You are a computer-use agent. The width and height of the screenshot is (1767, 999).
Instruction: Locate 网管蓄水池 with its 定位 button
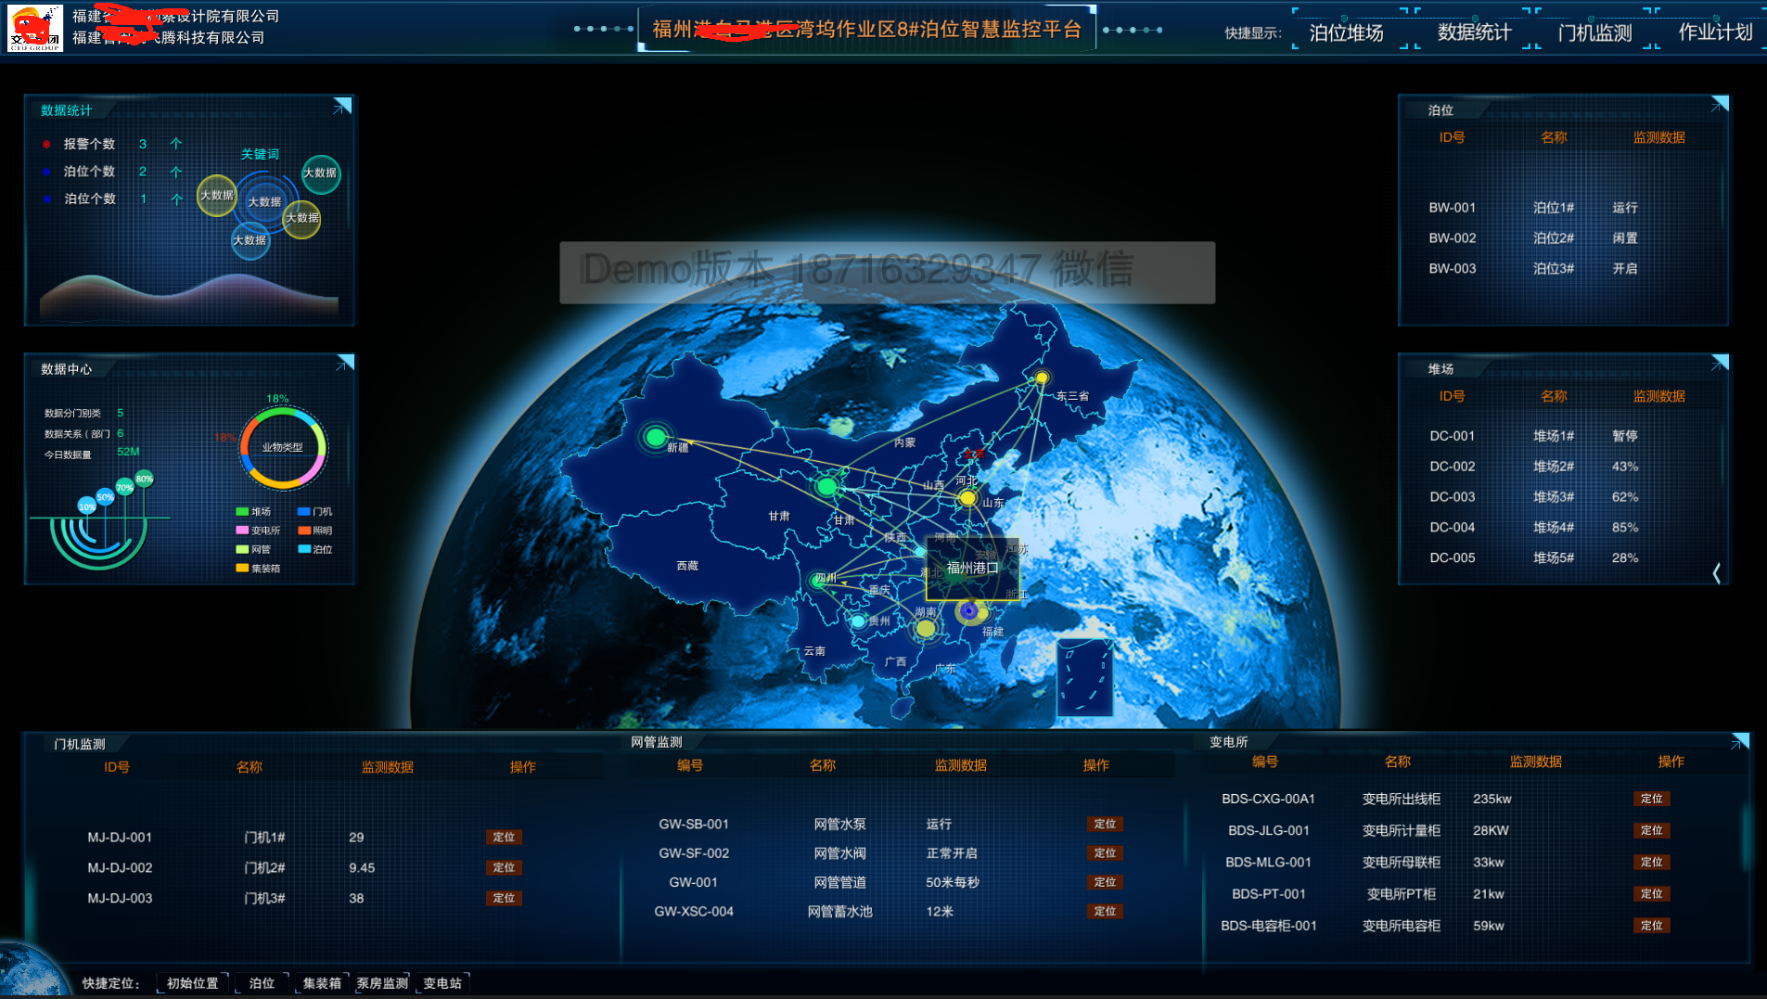point(1105,911)
